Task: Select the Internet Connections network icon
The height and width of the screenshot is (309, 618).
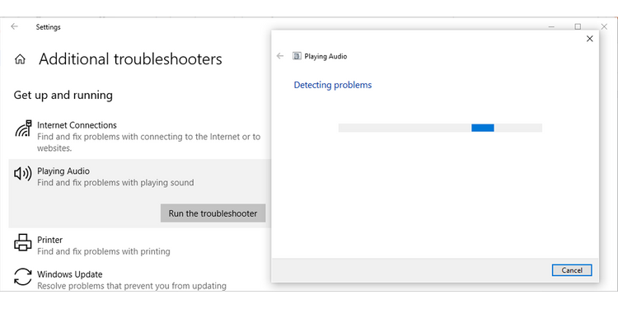Action: click(x=23, y=129)
